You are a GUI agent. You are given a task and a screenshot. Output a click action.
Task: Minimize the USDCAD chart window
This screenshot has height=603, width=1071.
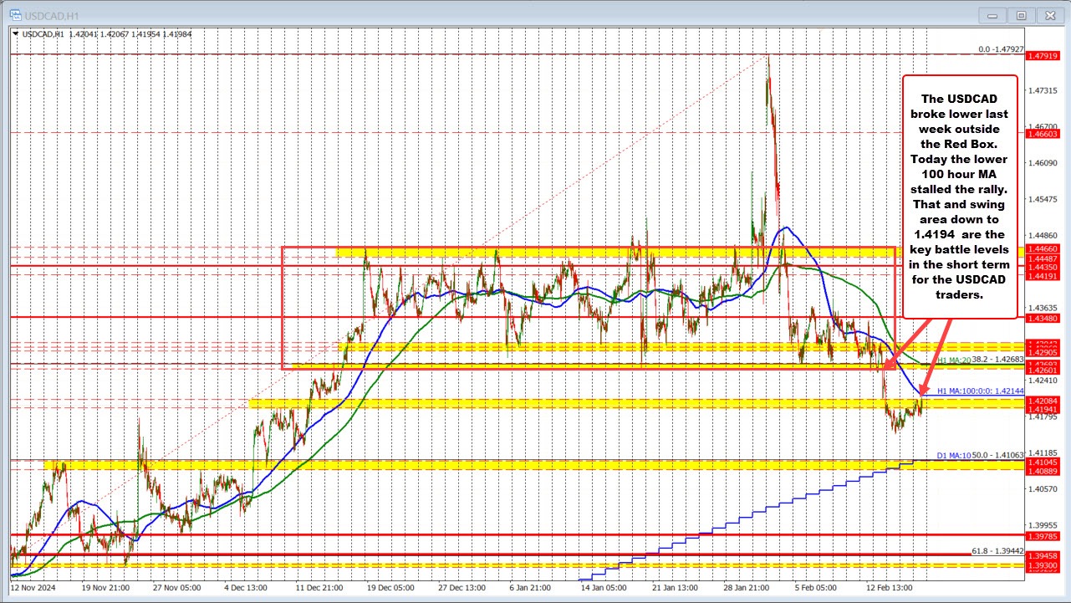coord(992,15)
